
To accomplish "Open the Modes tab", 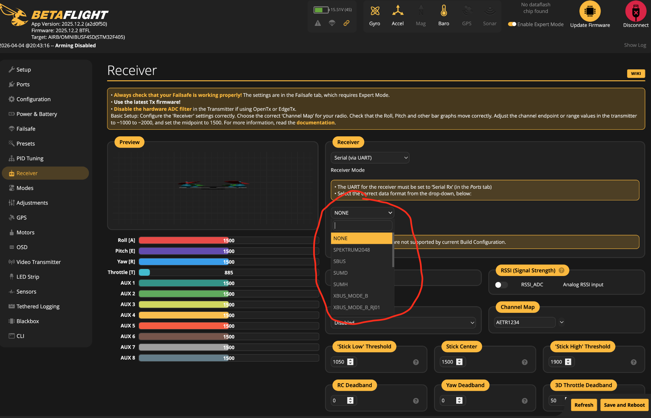I will pyautogui.click(x=45, y=188).
